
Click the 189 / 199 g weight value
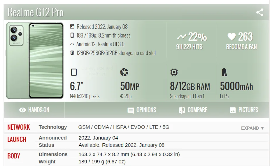coord(102,162)
